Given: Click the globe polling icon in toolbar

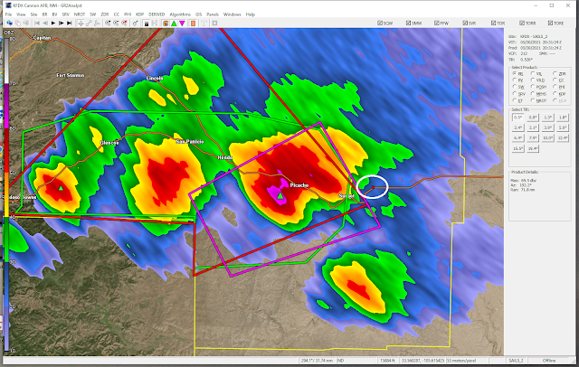Looking at the screenshot, I should [10, 23].
